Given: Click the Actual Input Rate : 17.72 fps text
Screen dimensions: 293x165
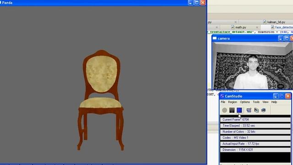Looking at the screenshot, I should (x=241, y=143).
